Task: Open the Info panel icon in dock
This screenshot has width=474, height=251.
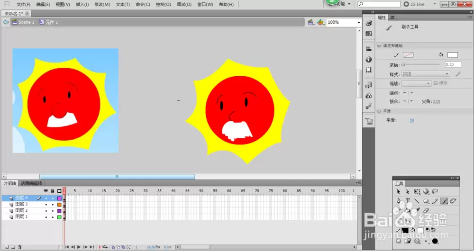Action: click(368, 59)
